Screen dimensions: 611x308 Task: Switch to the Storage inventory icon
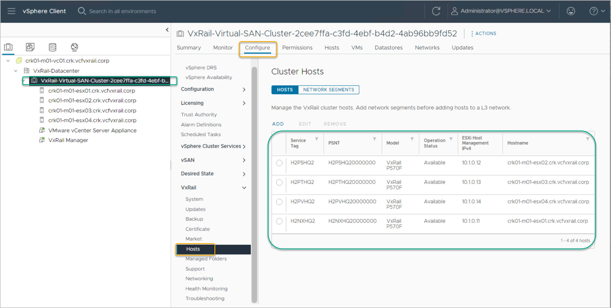pos(52,47)
